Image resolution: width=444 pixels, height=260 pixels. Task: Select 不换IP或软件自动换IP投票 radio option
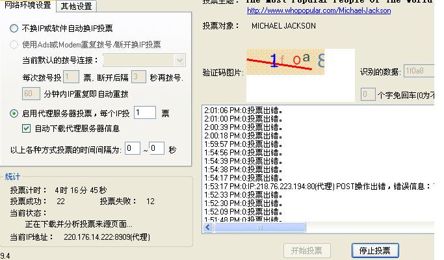coord(14,29)
